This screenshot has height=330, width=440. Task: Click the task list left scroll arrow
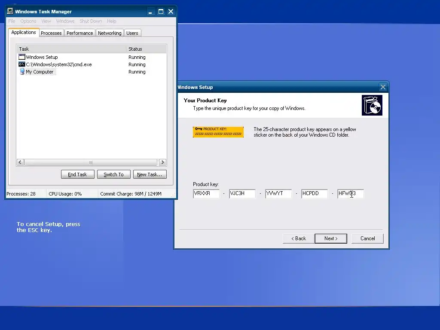[20, 162]
